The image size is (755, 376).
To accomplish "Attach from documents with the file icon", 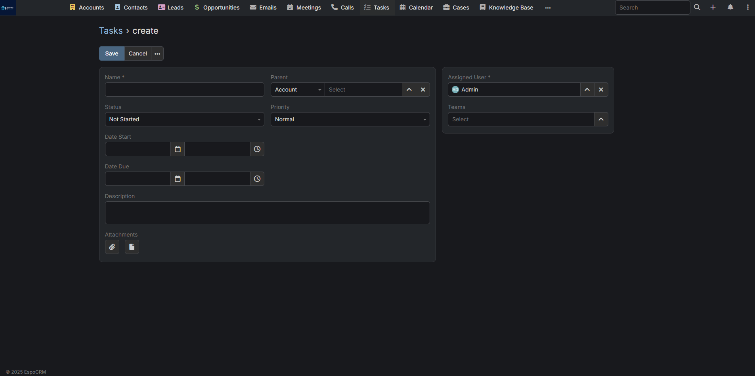I will click(x=132, y=247).
